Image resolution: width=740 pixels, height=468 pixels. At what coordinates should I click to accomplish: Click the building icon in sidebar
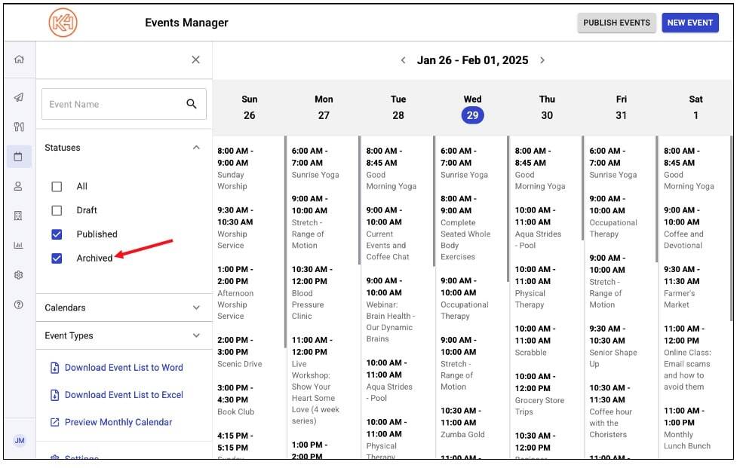(18, 216)
